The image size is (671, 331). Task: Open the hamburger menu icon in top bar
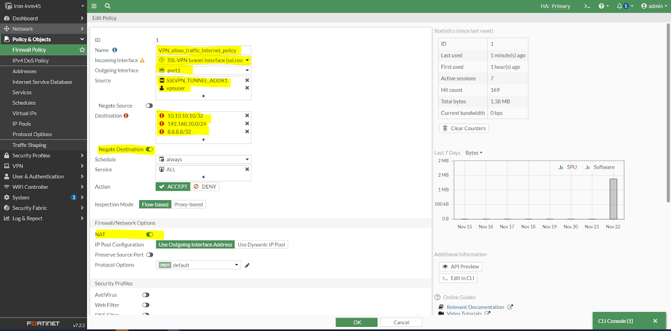94,6
